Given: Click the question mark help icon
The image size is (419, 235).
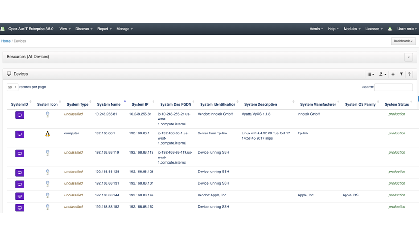Looking at the screenshot, I should point(409,74).
